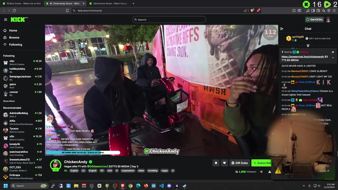Open Brave Leo AI sparkle icon
The width and height of the screenshot is (338, 190).
pyautogui.click(x=323, y=11)
